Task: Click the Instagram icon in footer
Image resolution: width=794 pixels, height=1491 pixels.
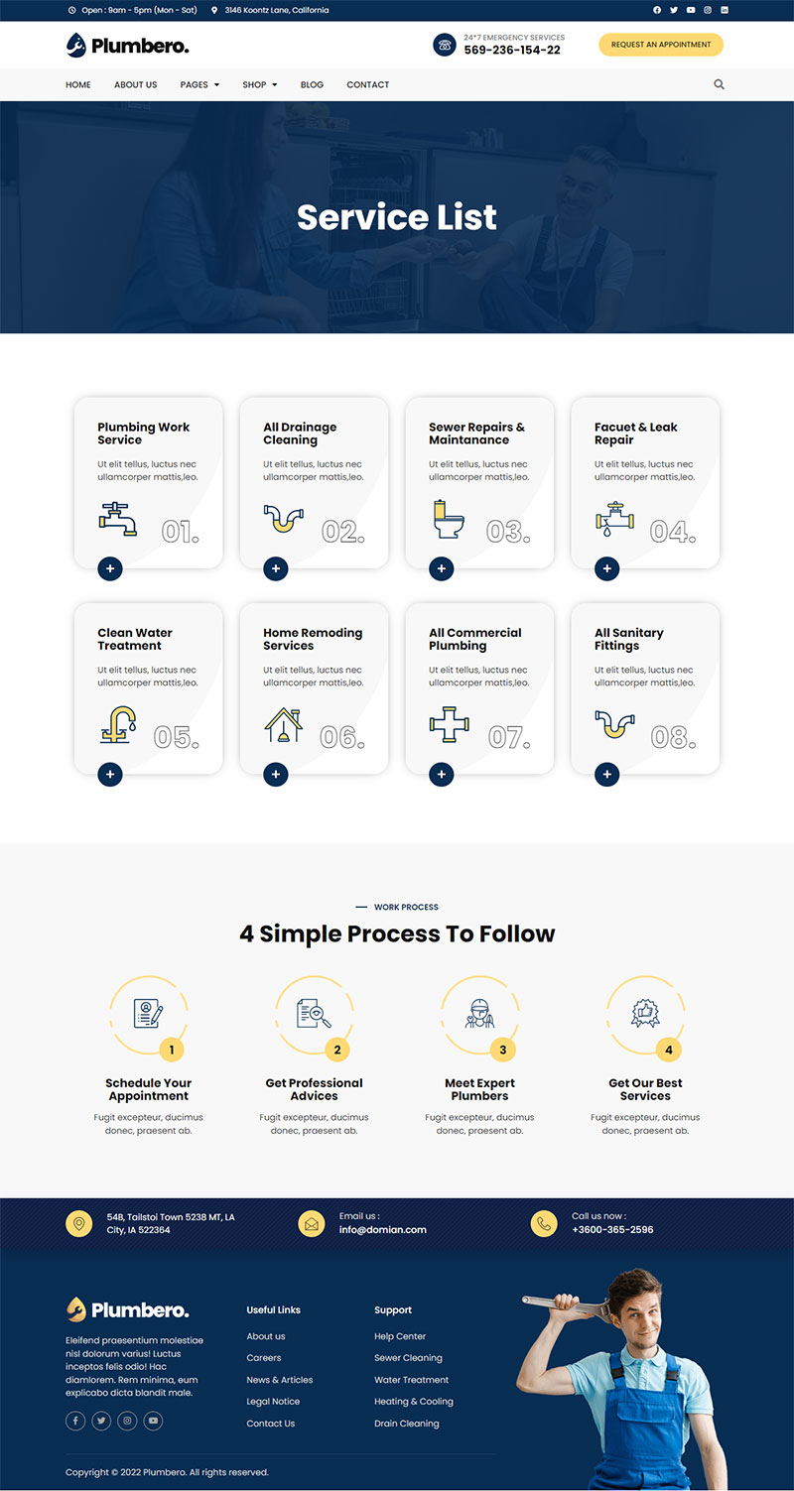Action: coord(127,1421)
